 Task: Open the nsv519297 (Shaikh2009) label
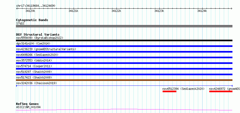pos(34,72)
